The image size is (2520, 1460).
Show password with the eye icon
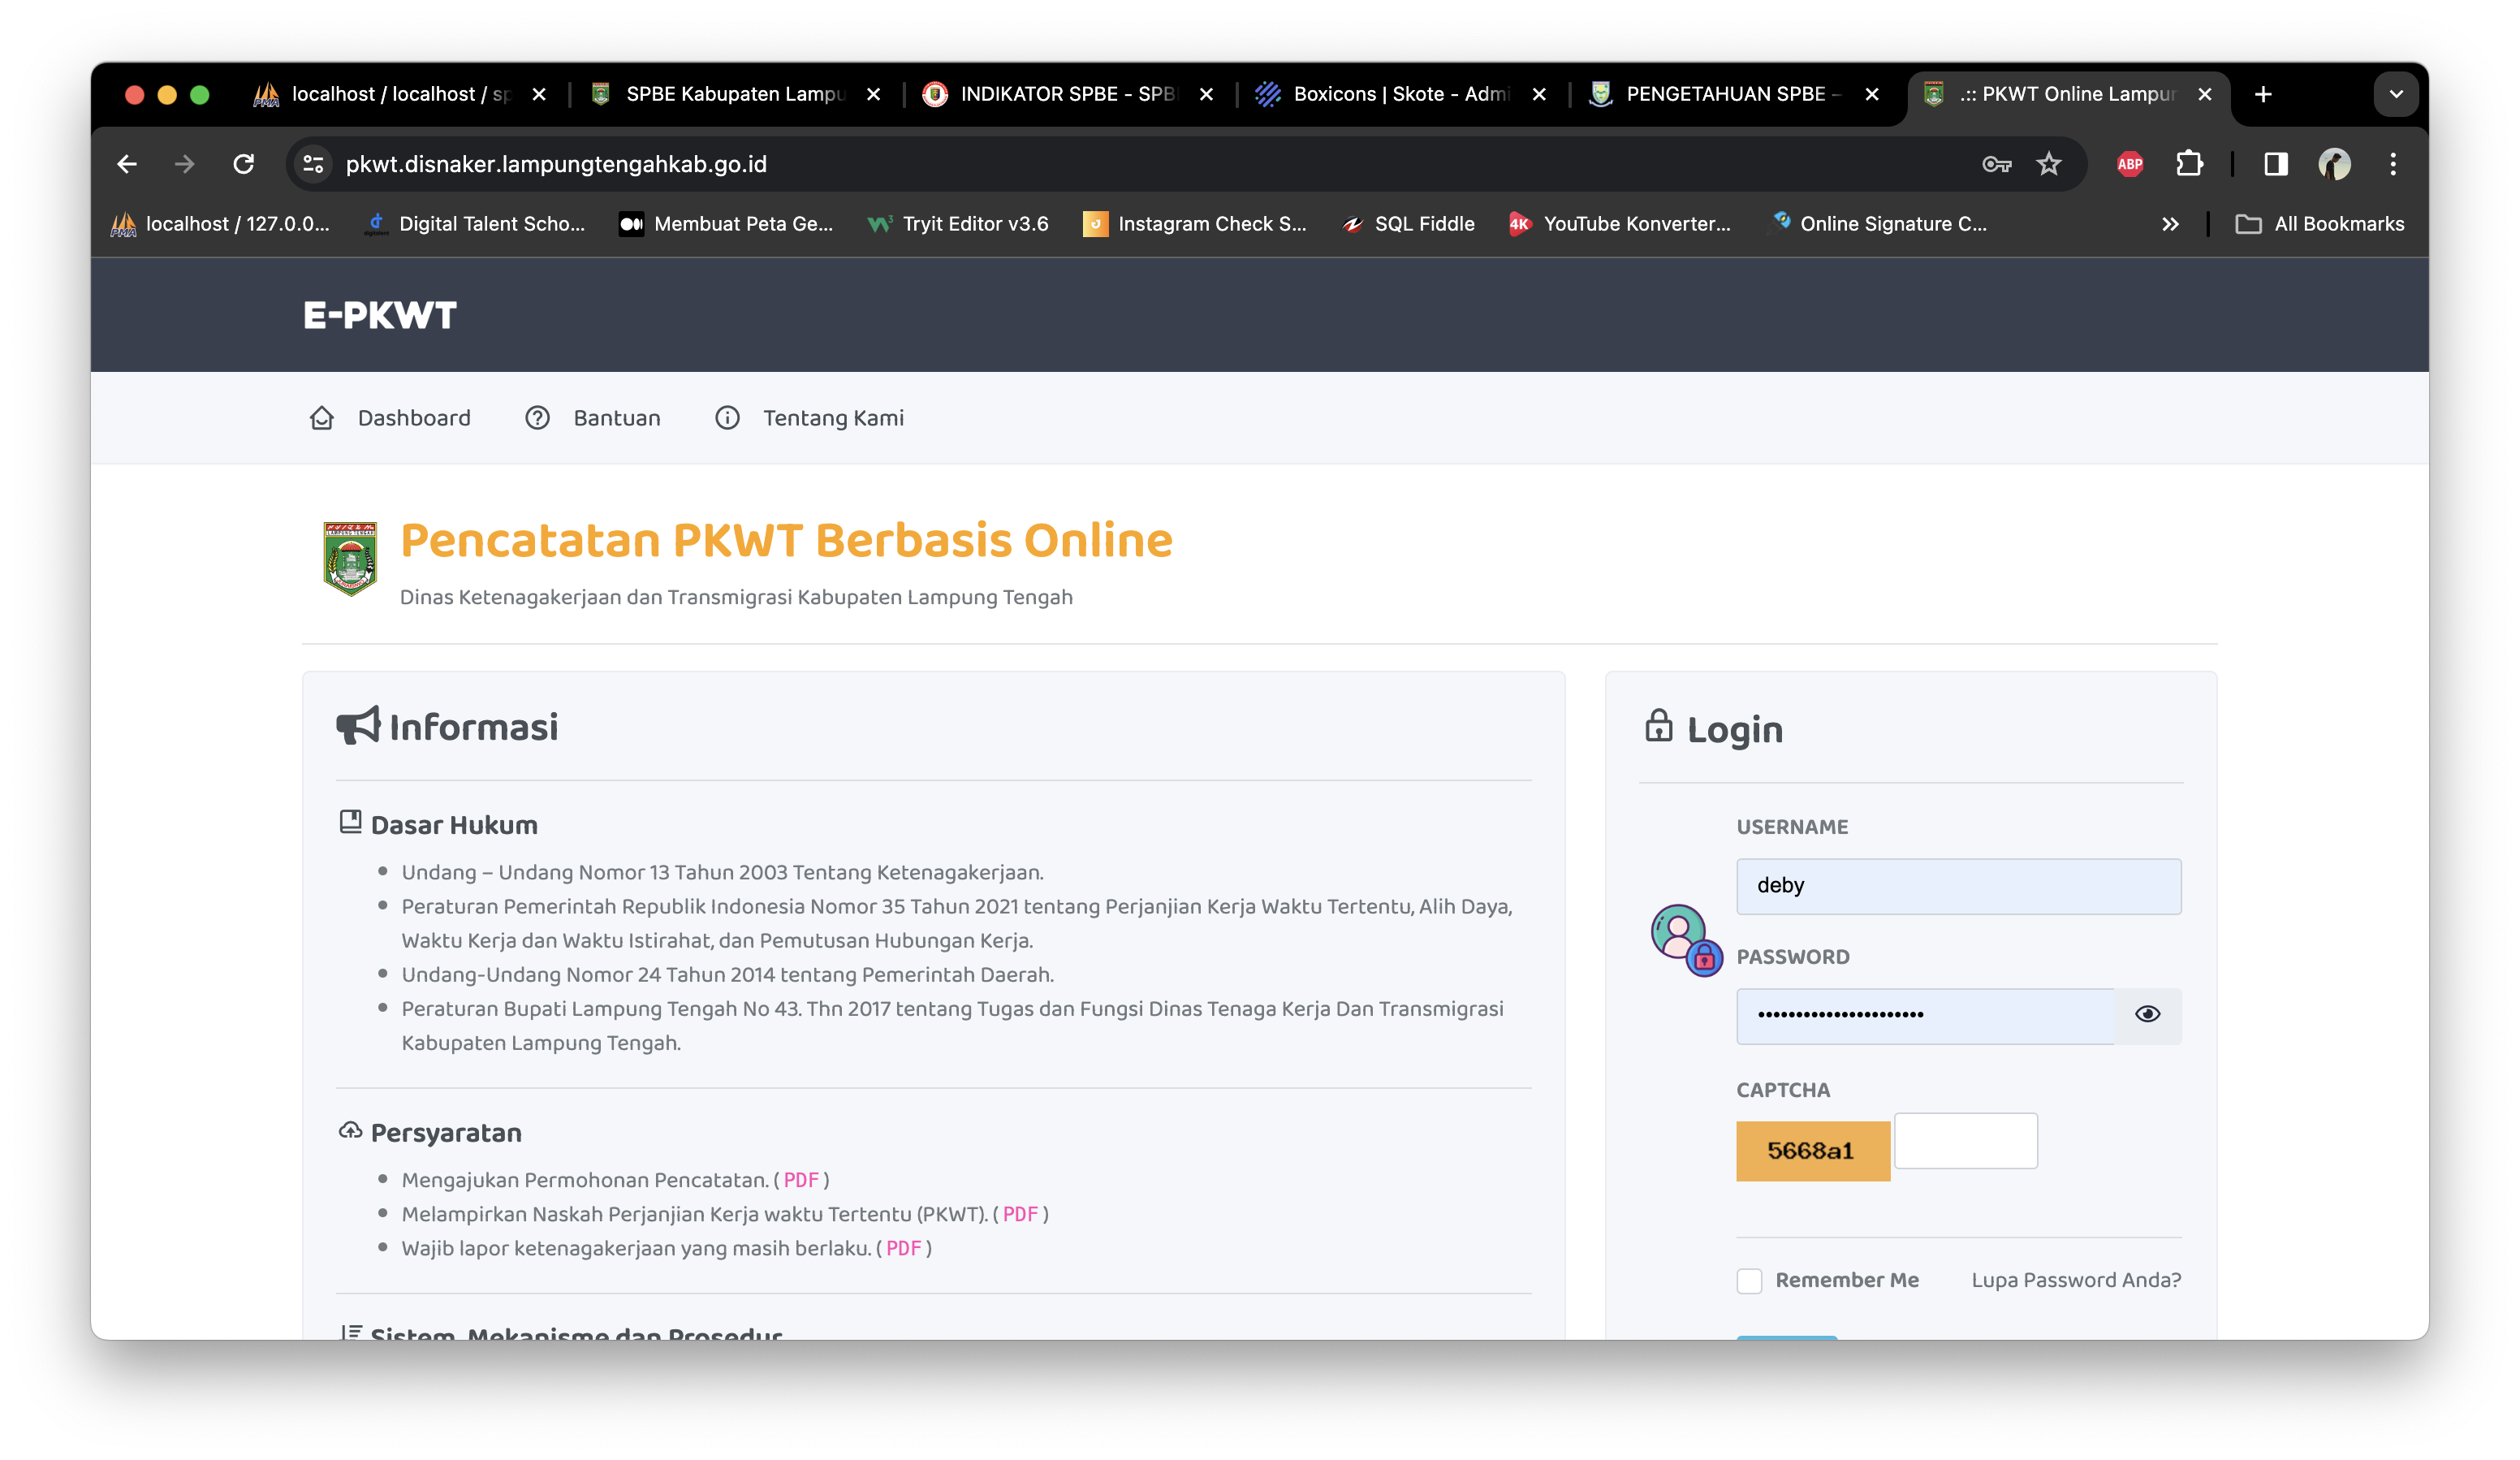click(2147, 1014)
